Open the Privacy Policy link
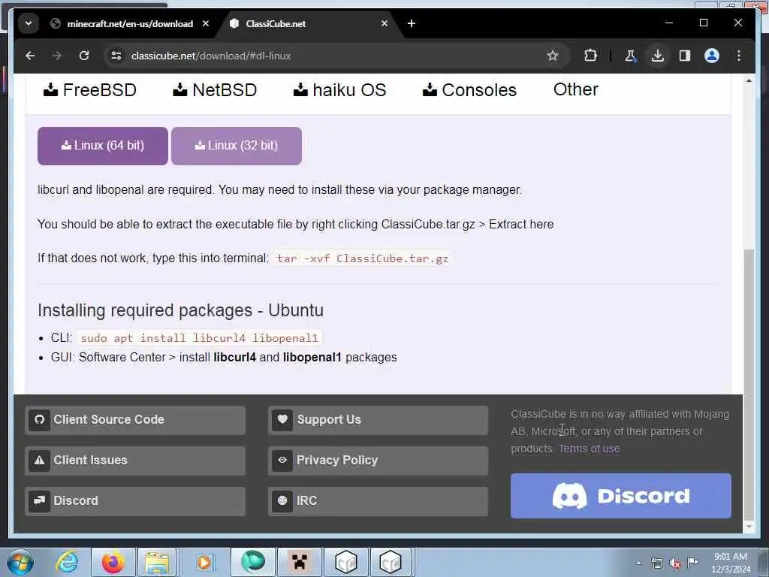Viewport: 769px width, 577px height. [x=378, y=461]
